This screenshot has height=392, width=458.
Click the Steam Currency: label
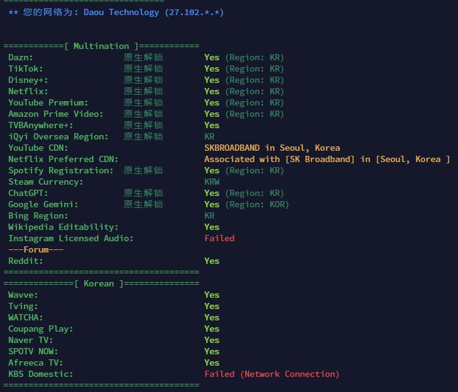tap(46, 182)
